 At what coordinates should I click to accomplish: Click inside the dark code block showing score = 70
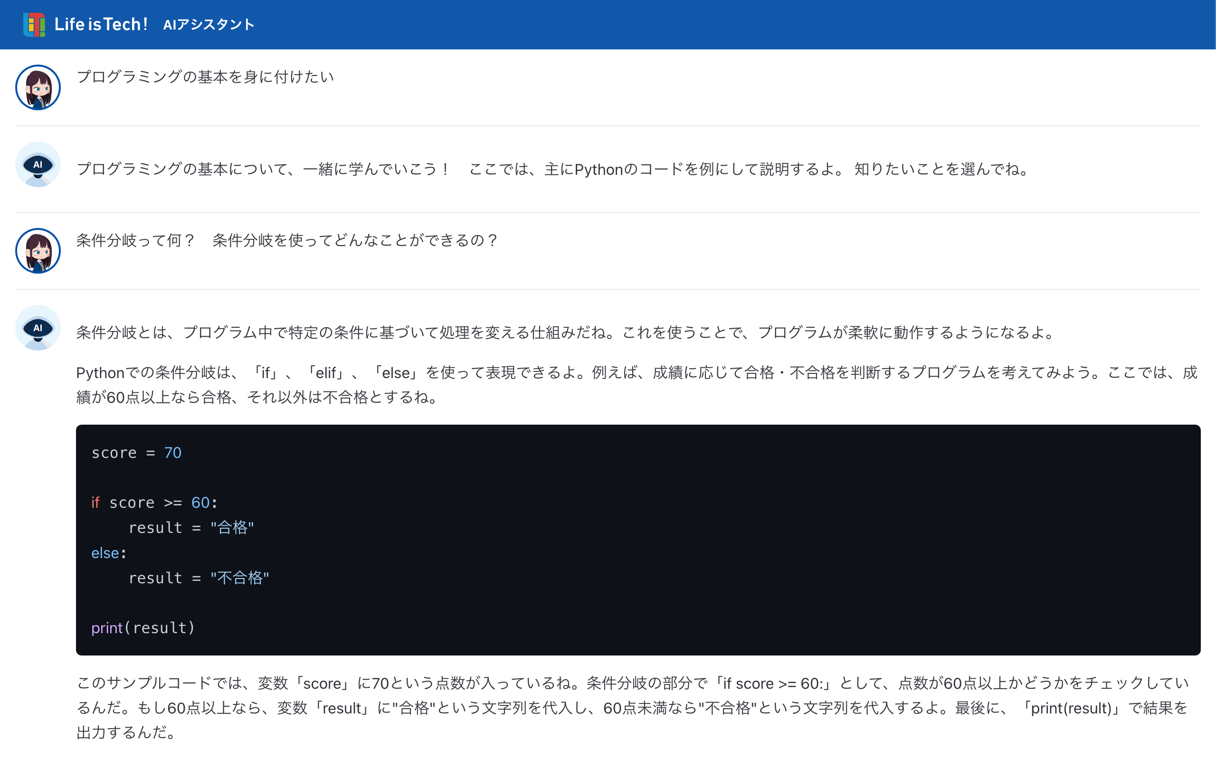point(136,452)
